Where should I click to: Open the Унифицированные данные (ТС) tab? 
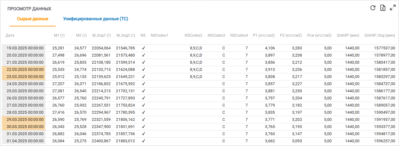pyautogui.click(x=96, y=19)
